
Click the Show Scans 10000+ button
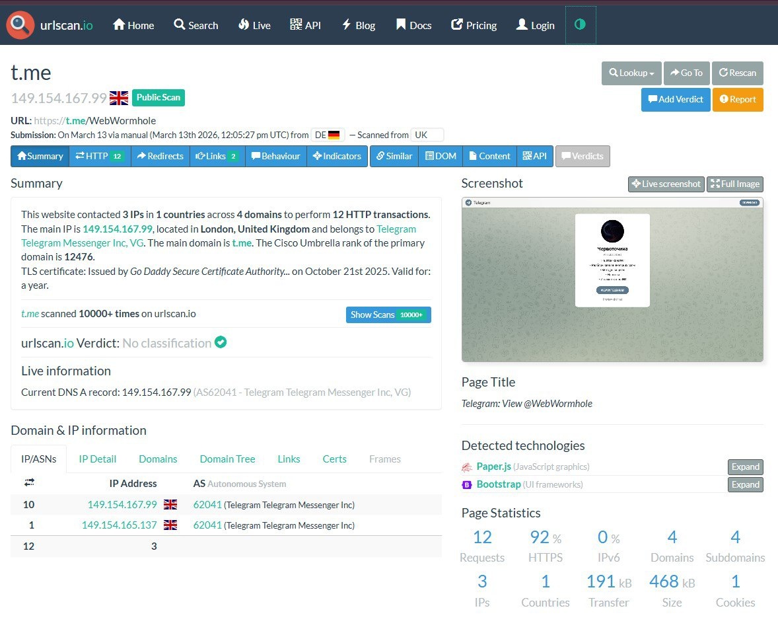click(388, 315)
